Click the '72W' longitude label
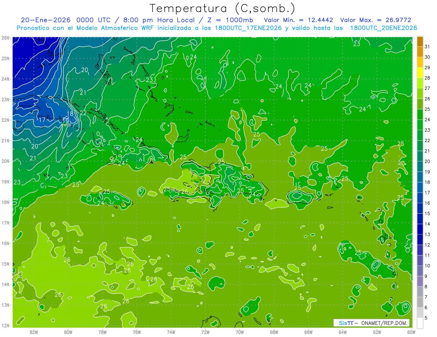Image resolution: width=437 pixels, height=337 pixels. 205,332
